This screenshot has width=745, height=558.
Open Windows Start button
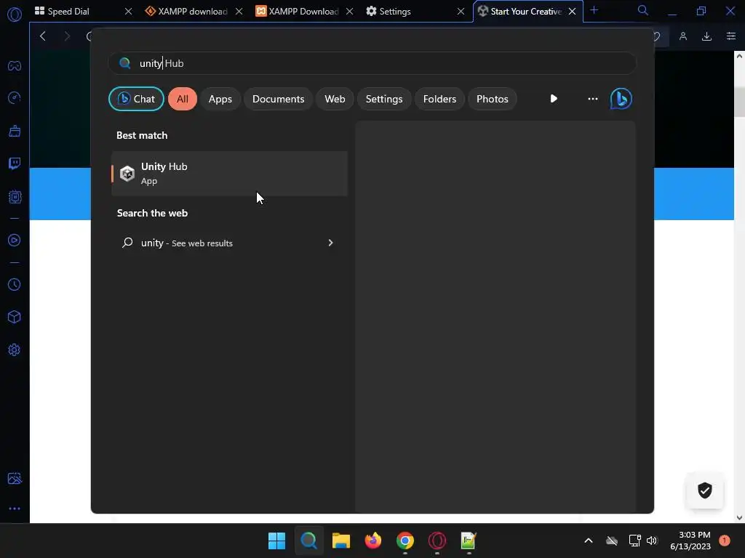point(276,541)
